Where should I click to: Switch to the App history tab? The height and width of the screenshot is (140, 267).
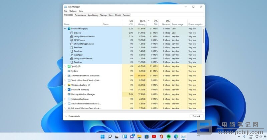(93, 15)
